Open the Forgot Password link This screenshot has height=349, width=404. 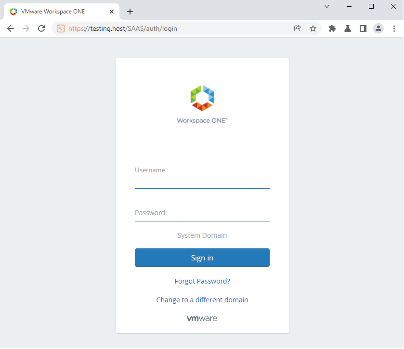(202, 281)
